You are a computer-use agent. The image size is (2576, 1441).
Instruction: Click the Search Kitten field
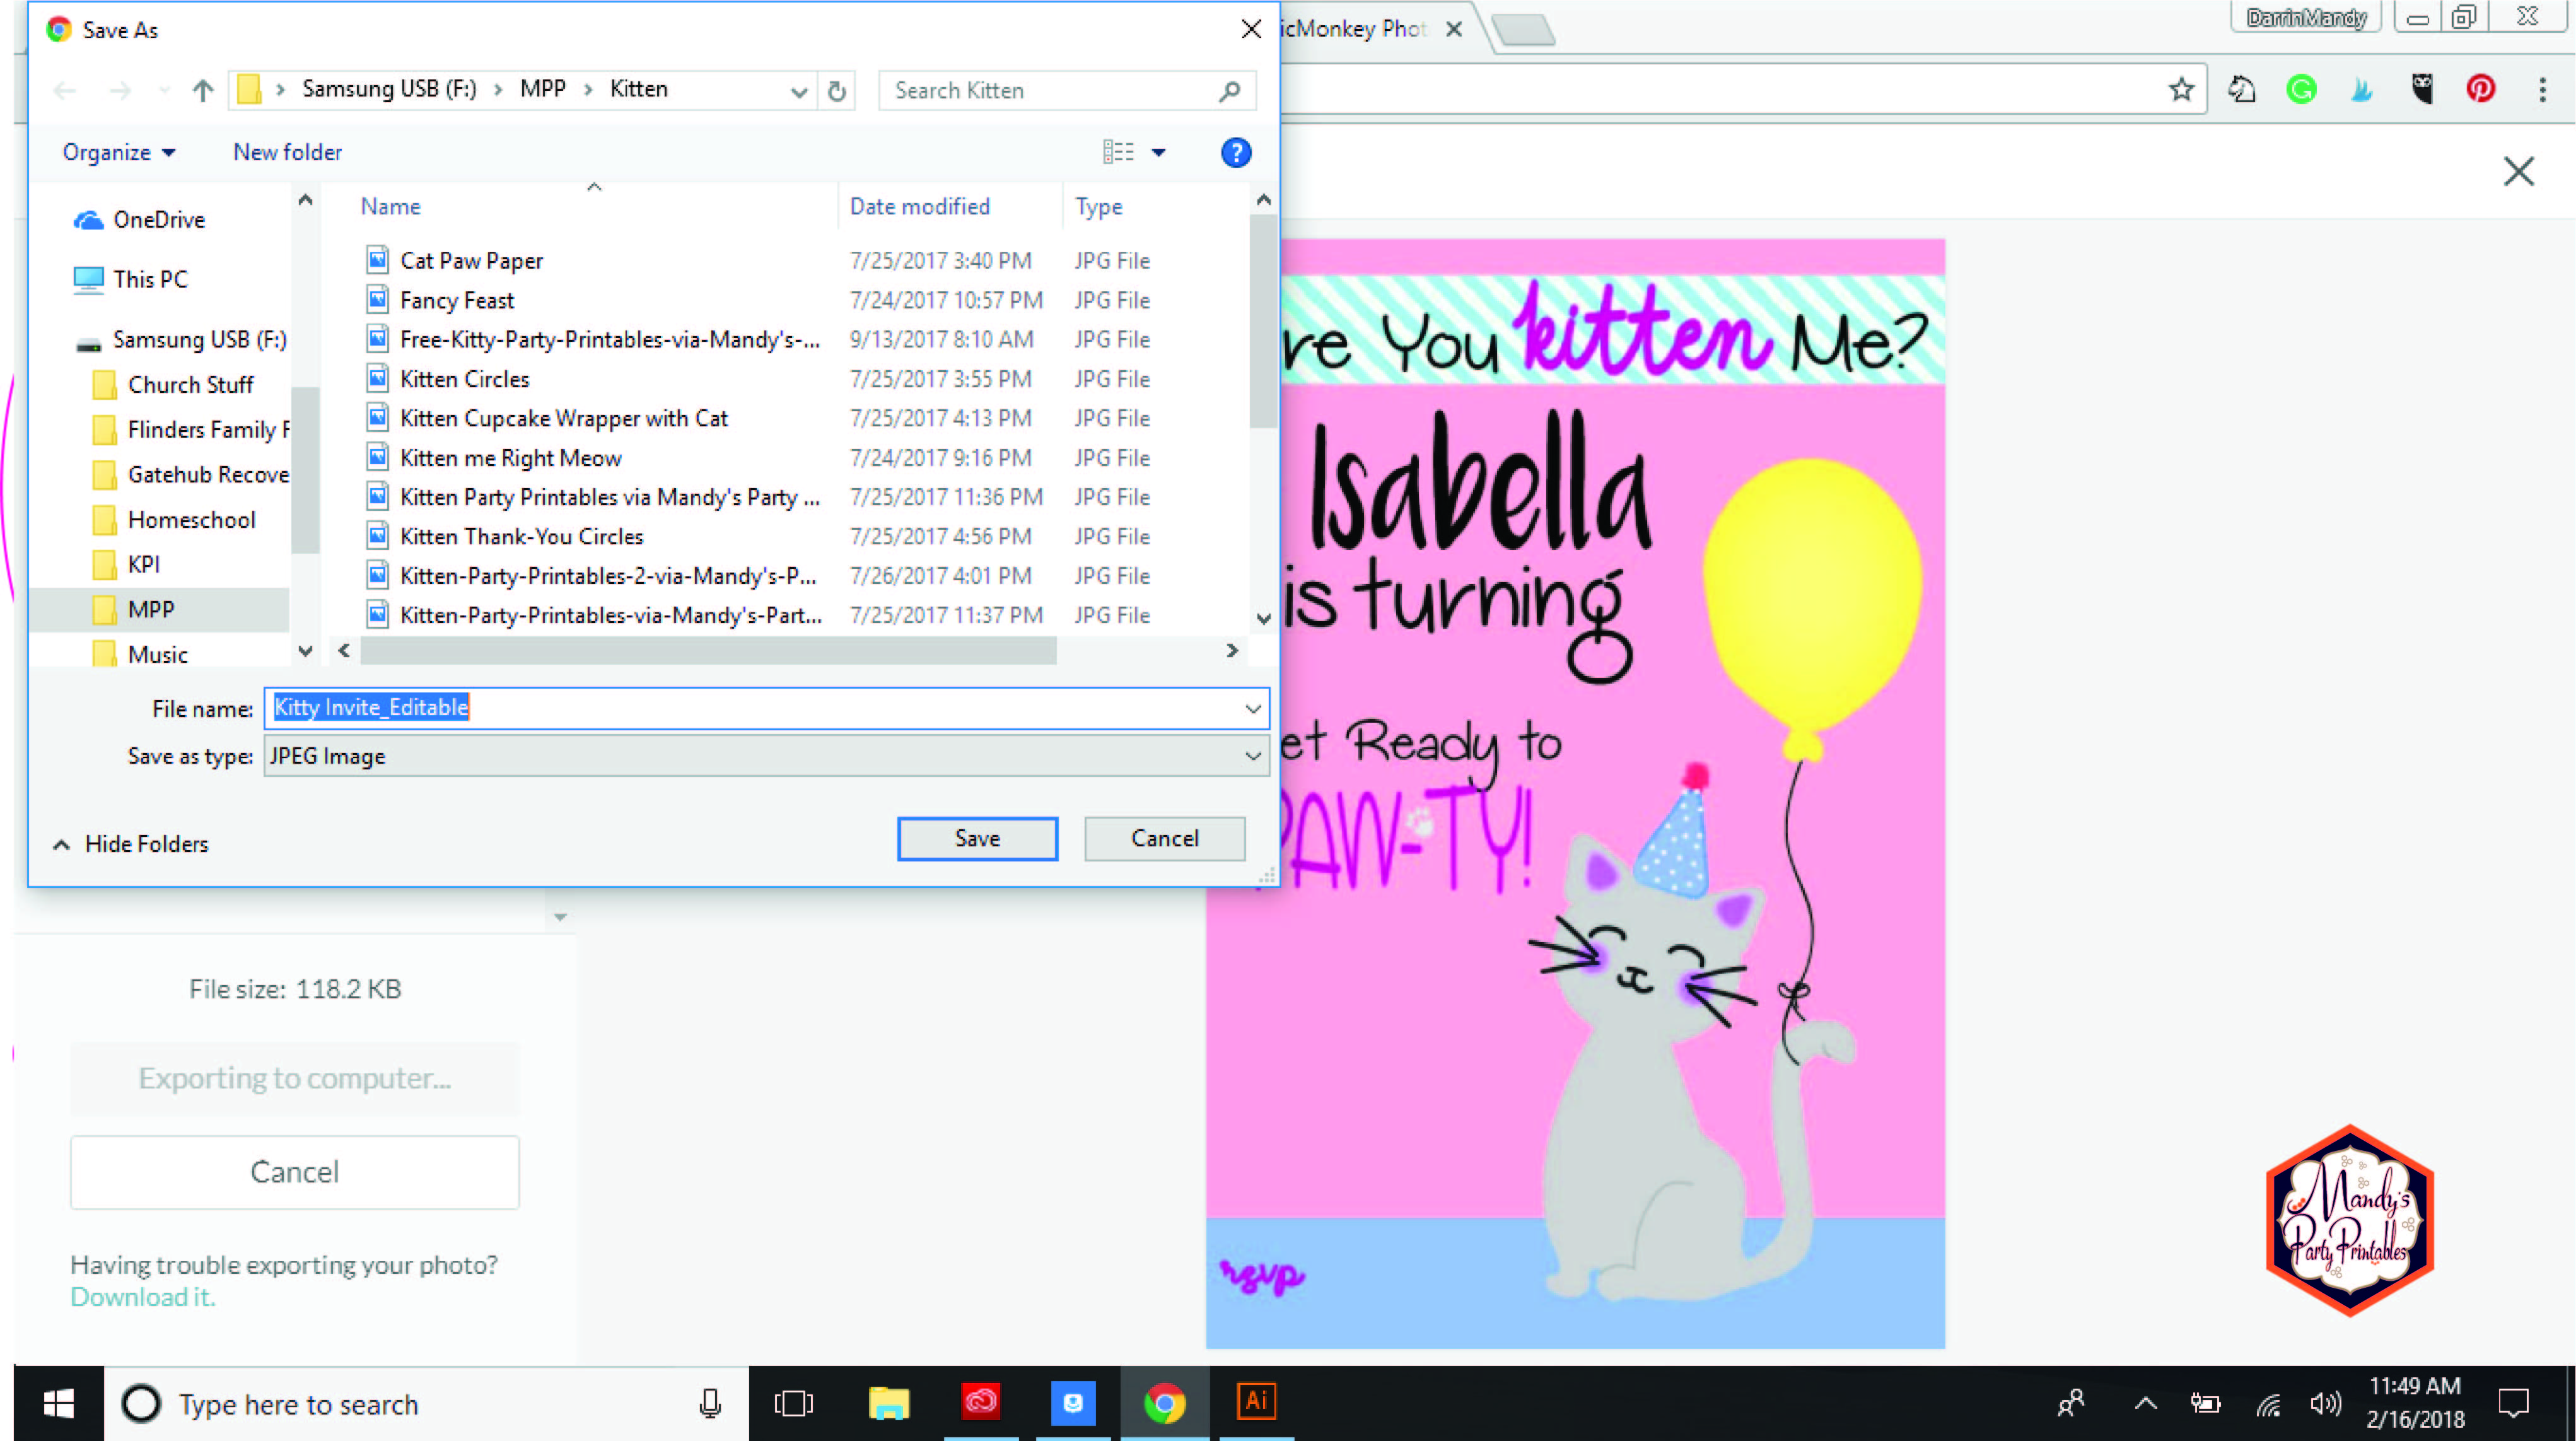tap(1050, 90)
